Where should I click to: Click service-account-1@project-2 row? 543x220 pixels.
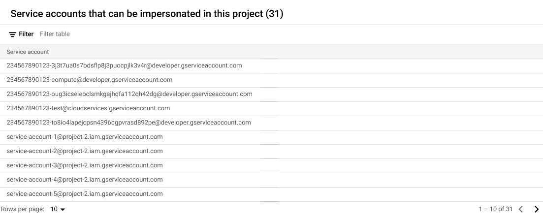point(84,137)
